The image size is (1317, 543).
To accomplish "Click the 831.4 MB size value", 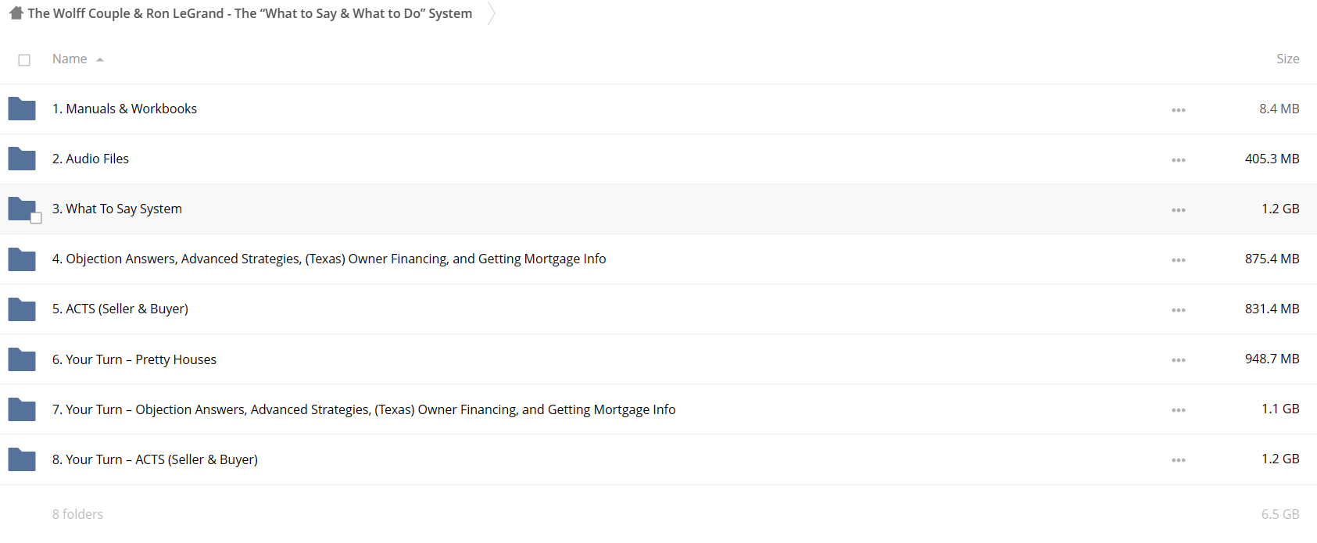I will 1272,309.
